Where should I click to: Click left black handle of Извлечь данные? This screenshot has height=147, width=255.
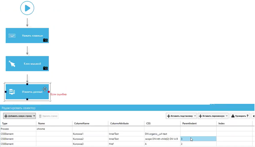(6, 92)
